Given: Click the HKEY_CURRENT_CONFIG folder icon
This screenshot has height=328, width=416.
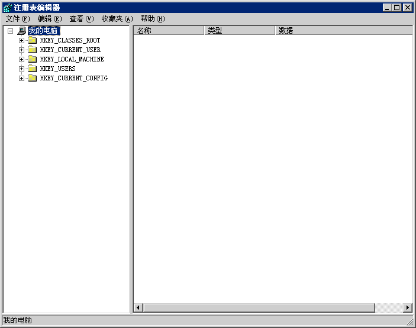Looking at the screenshot, I should tap(33, 78).
